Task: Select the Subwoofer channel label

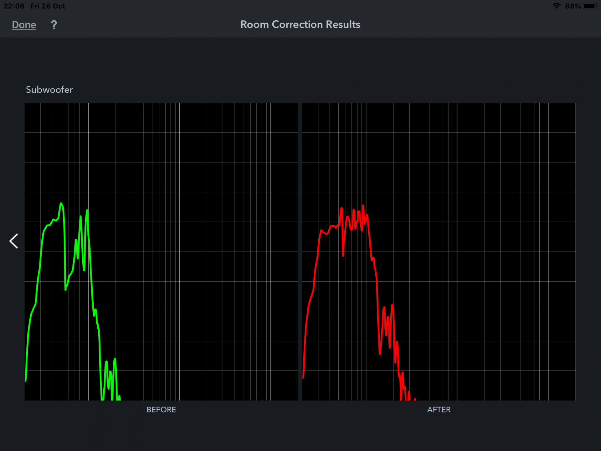Action: tap(49, 90)
